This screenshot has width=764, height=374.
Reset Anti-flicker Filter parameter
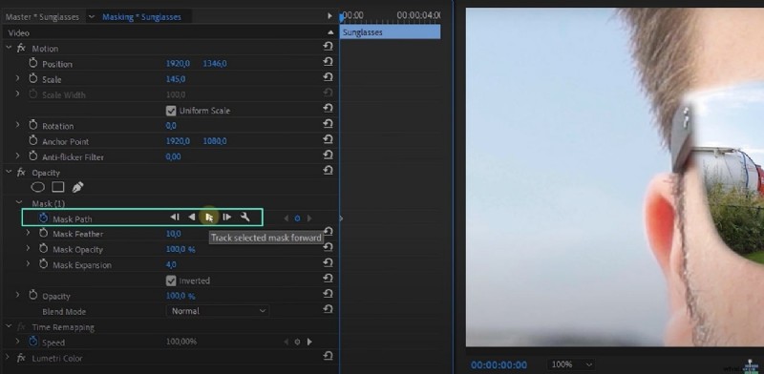pyautogui.click(x=328, y=156)
